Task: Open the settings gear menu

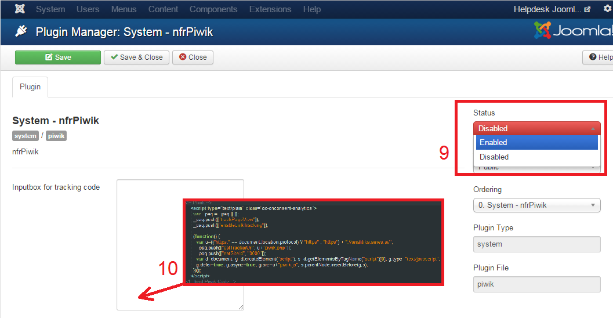Action: pos(608,9)
